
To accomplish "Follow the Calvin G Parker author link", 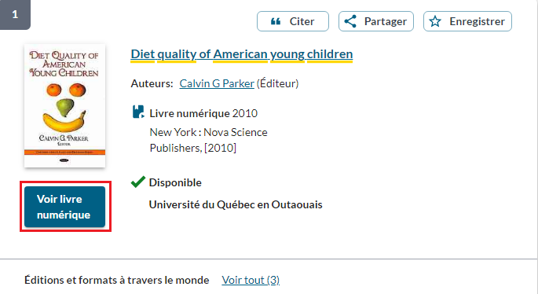I will point(217,83).
